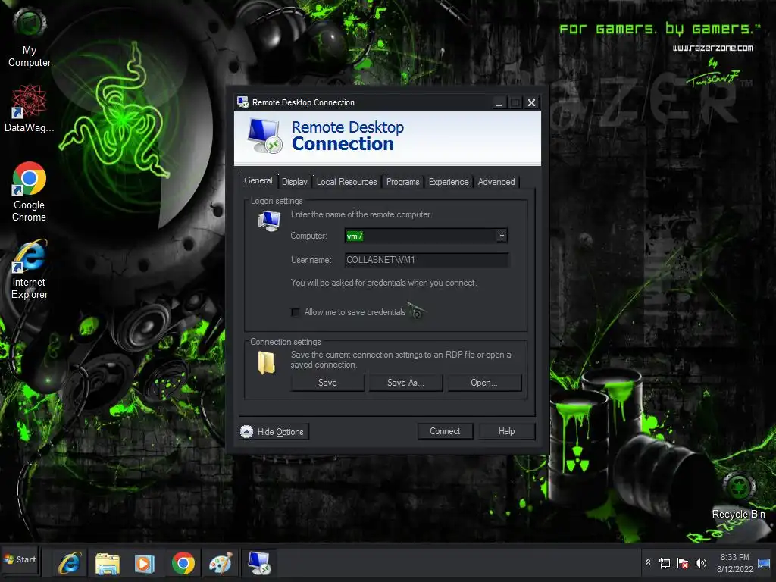This screenshot has width=776, height=582.
Task: Click User name field COLLABNET\VM1
Action: pyautogui.click(x=427, y=260)
